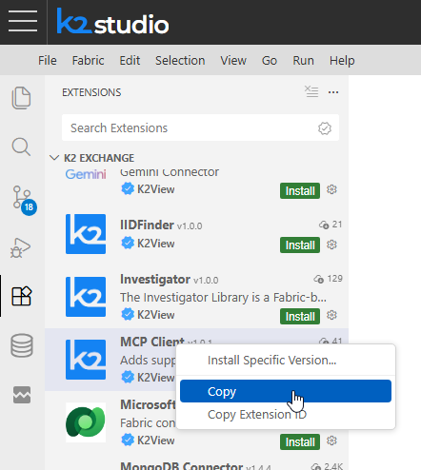The width and height of the screenshot is (421, 470).
Task: Choose Copy in the context menu
Action: 286,391
